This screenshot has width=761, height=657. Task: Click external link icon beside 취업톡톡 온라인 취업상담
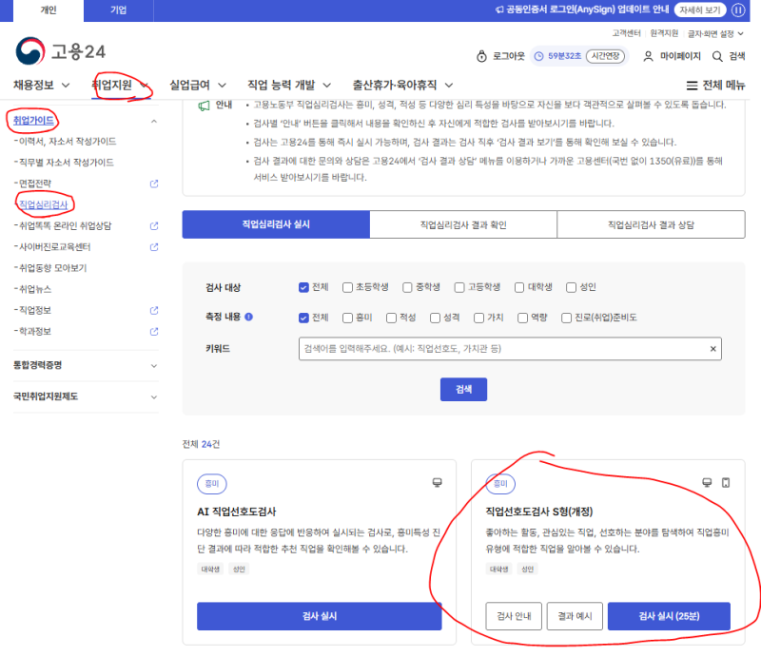(154, 225)
